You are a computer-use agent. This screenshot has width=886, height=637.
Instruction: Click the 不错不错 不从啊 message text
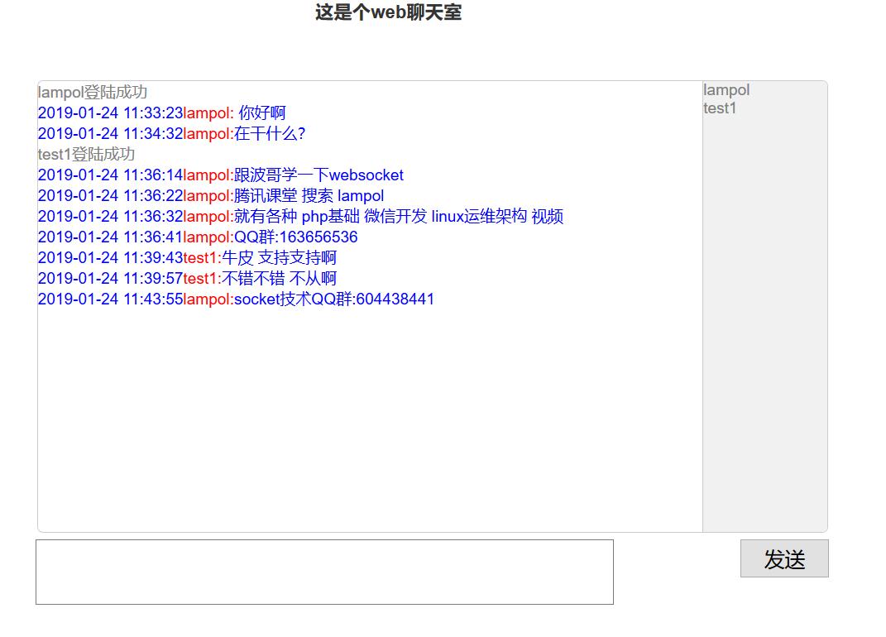click(279, 279)
